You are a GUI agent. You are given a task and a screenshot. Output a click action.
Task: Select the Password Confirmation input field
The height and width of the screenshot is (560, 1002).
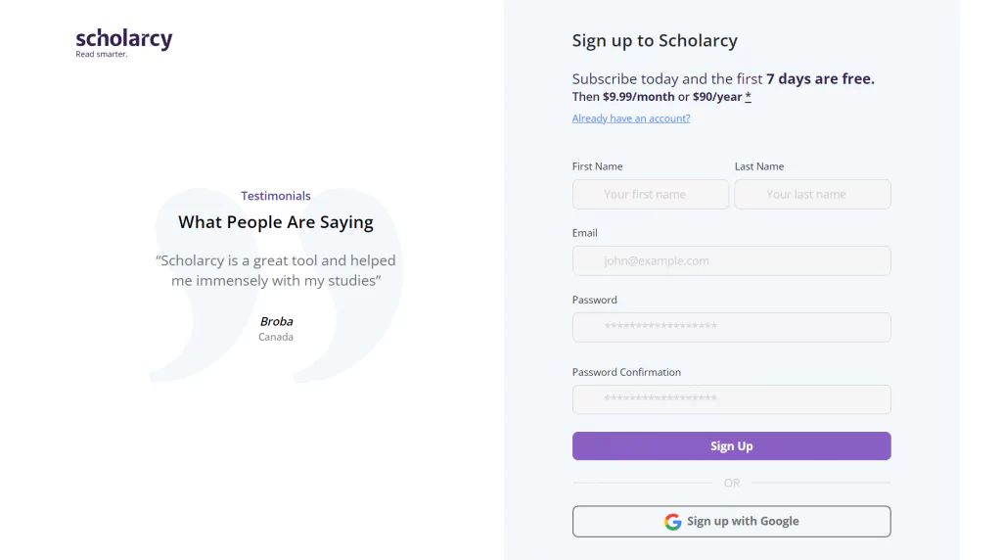(732, 399)
